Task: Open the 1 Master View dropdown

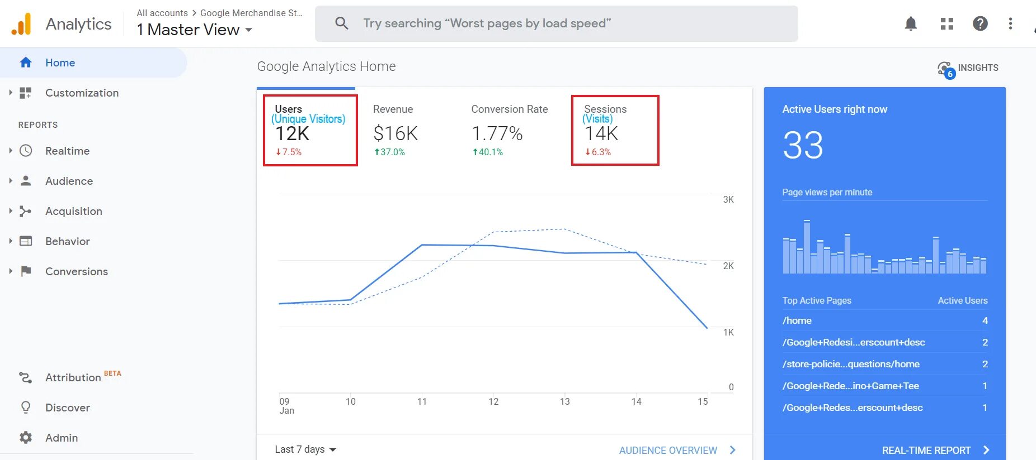Action: pyautogui.click(x=194, y=30)
